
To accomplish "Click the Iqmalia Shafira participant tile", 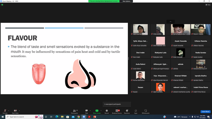I will click(x=201, y=76).
